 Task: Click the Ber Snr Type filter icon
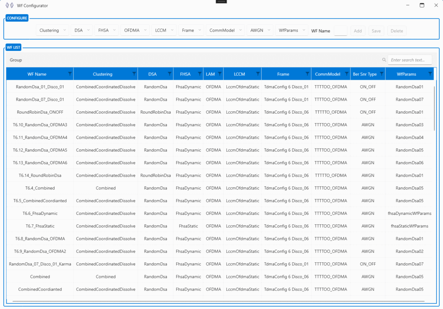[x=382, y=74]
